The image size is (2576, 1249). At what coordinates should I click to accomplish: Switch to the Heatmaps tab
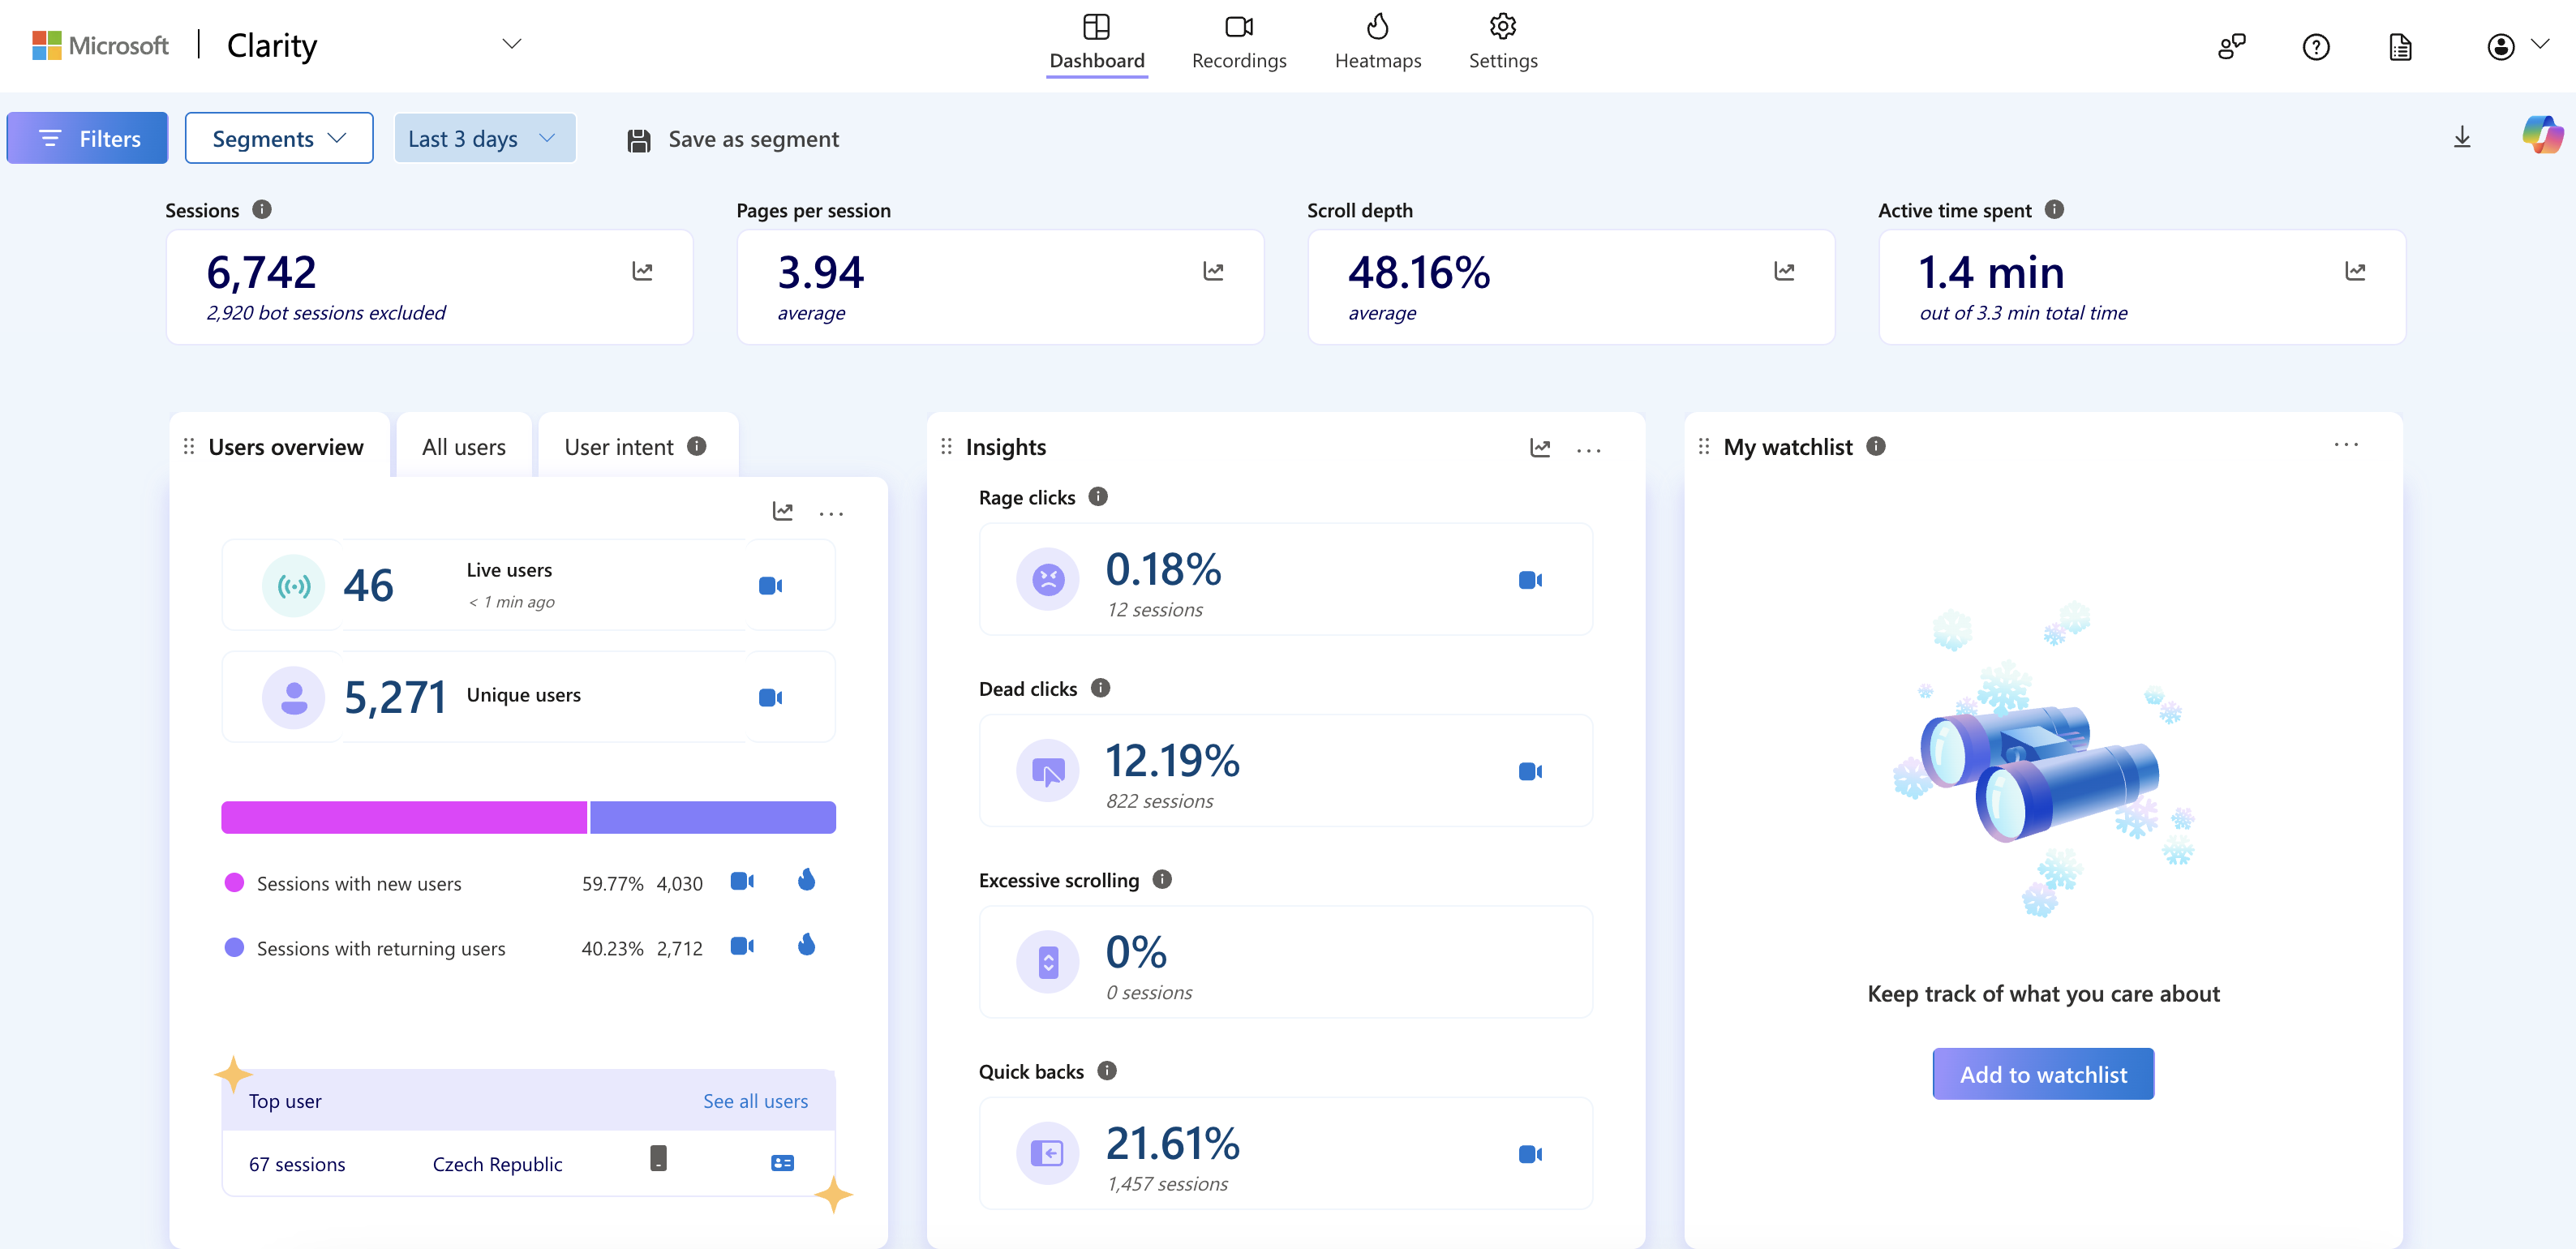[x=1377, y=43]
